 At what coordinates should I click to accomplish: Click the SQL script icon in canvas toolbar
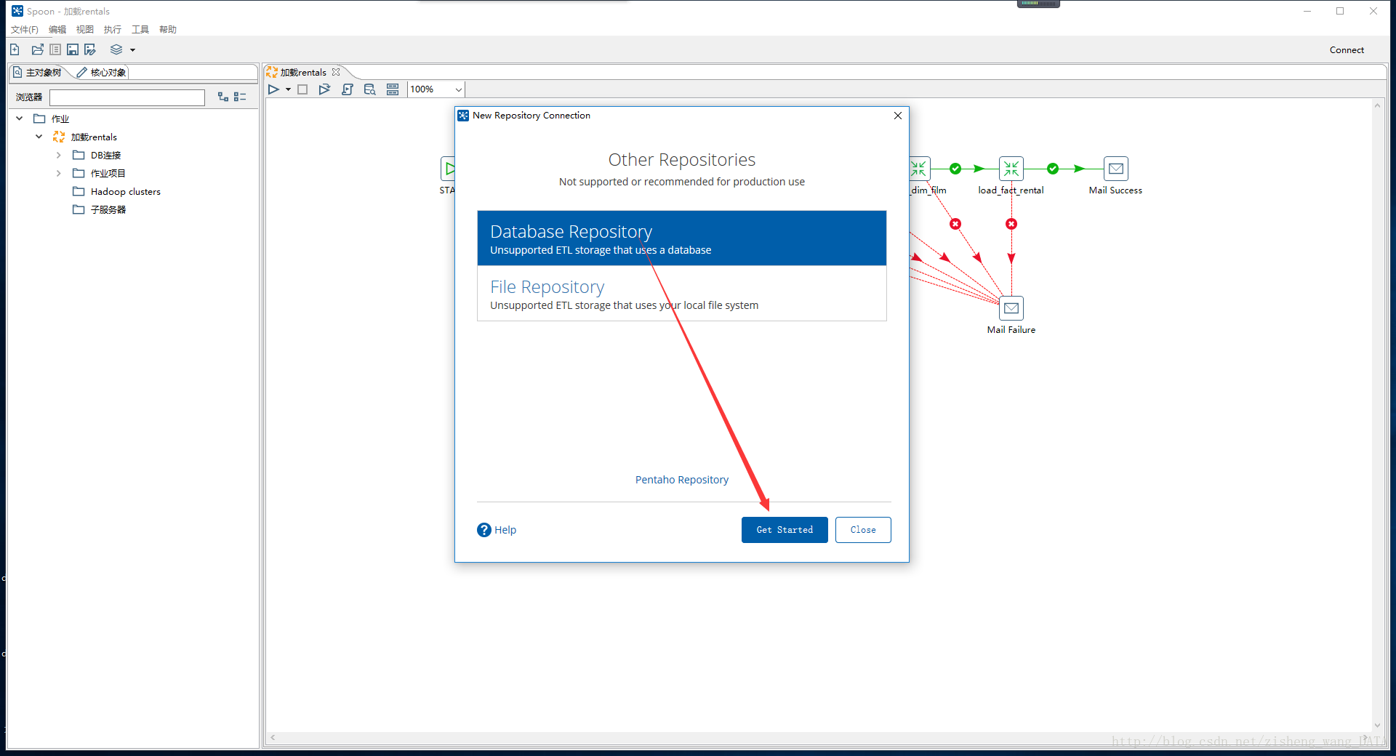tap(348, 89)
